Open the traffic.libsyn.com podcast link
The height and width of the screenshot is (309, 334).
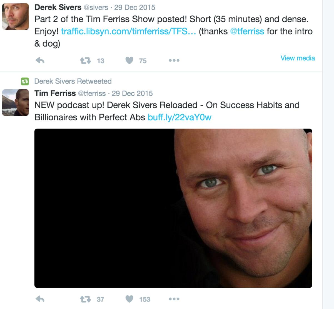coord(128,31)
